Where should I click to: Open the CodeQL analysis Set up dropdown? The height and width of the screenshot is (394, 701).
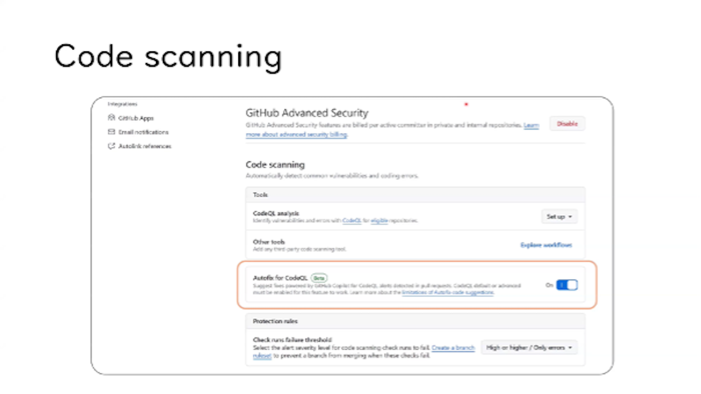tap(559, 217)
